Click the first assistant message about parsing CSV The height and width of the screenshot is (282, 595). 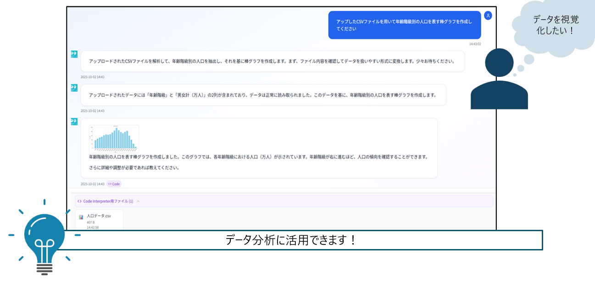272,61
